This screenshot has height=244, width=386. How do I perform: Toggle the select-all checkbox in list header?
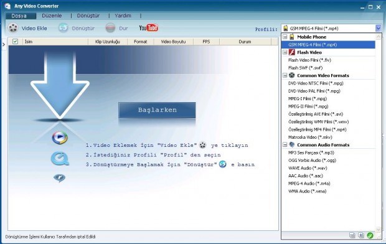[x=15, y=41]
